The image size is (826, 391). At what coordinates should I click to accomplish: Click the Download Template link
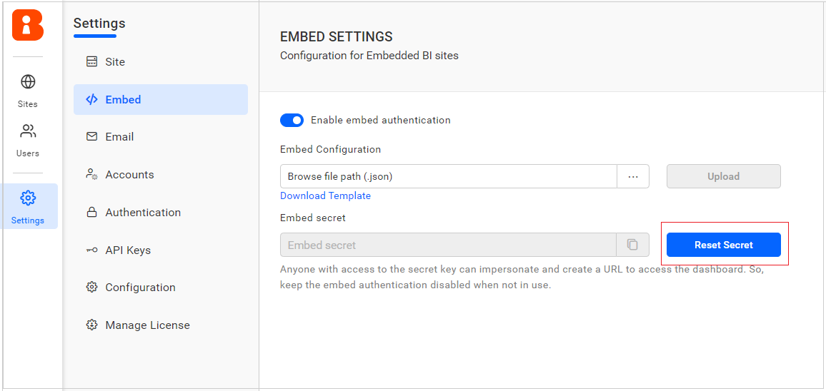point(325,195)
